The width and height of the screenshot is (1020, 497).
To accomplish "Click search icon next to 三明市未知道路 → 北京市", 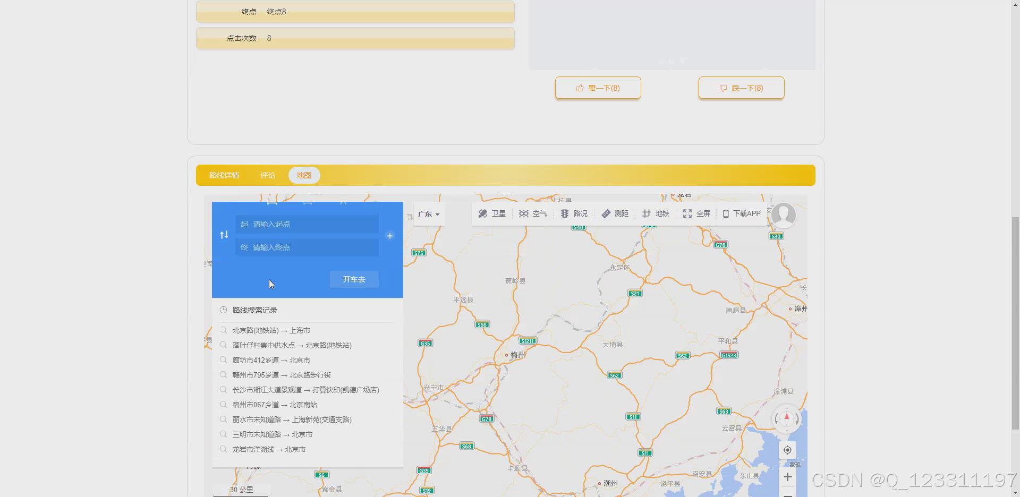I will 224,434.
